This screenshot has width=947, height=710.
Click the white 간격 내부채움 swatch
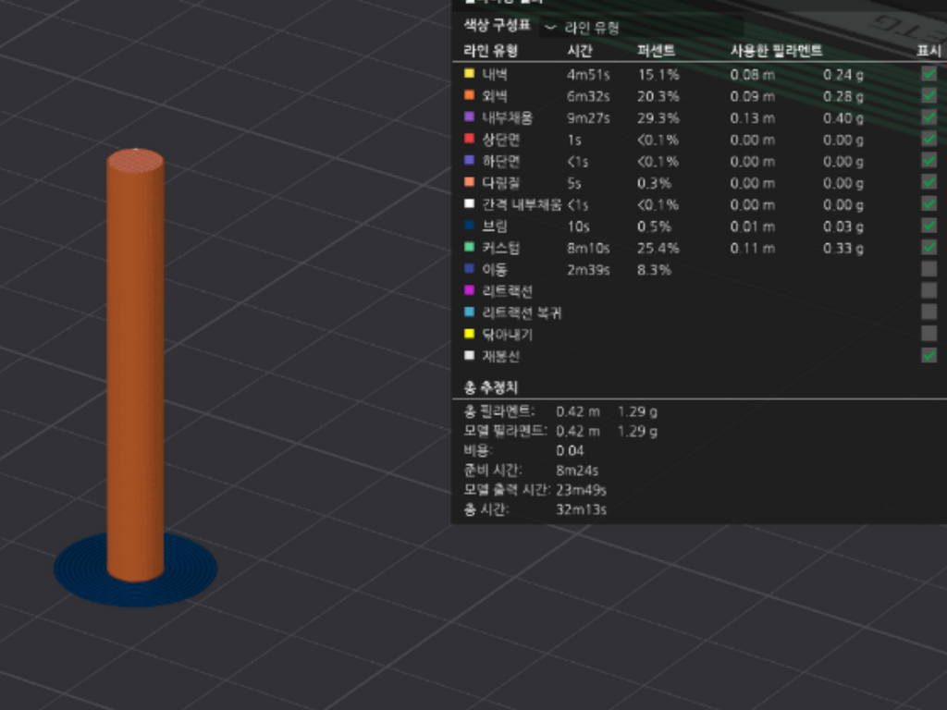tap(469, 204)
